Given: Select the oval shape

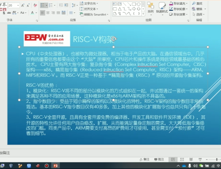Looking at the screenshot, I should 139,4.
